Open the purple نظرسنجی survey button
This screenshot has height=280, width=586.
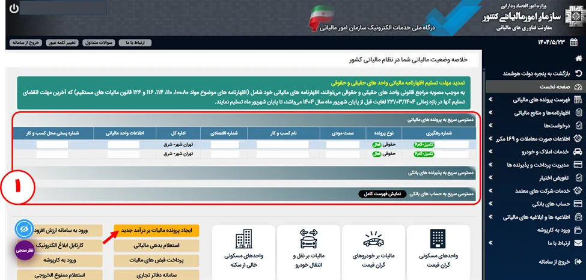click(x=25, y=251)
